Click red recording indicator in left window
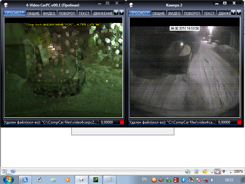The width and height of the screenshot is (245, 184). click(122, 122)
